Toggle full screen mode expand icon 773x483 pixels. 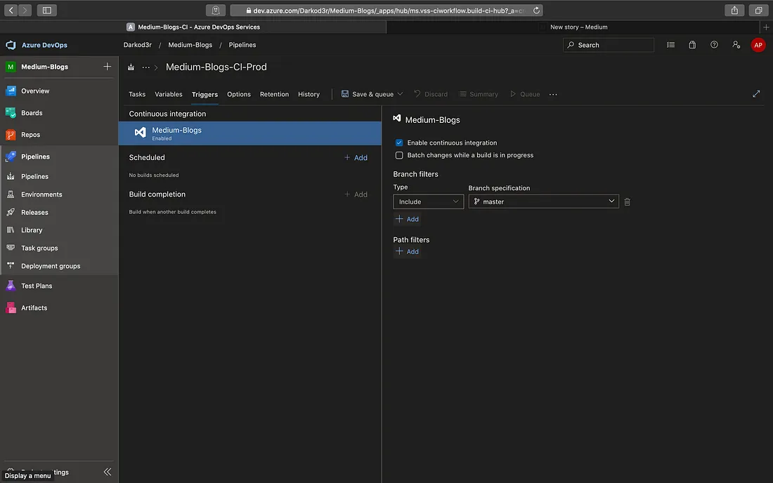pos(756,93)
